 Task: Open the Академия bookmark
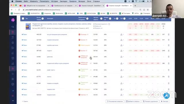pyautogui.click(x=47, y=14)
